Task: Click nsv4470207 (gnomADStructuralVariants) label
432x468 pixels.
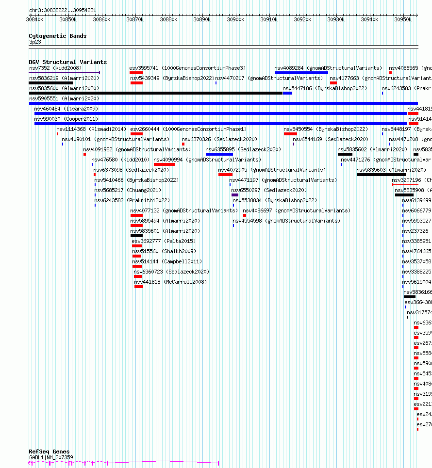Action: (269, 78)
